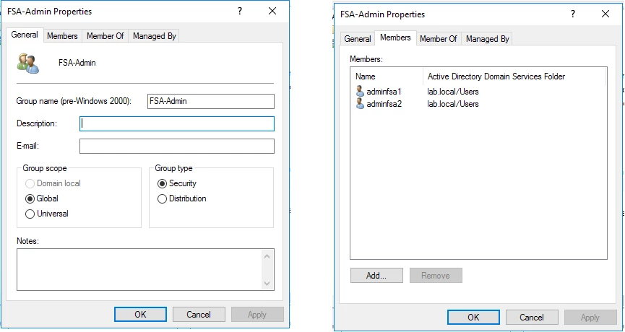Click the Name column header
Viewport: 625px width, 332px height.
click(x=387, y=77)
